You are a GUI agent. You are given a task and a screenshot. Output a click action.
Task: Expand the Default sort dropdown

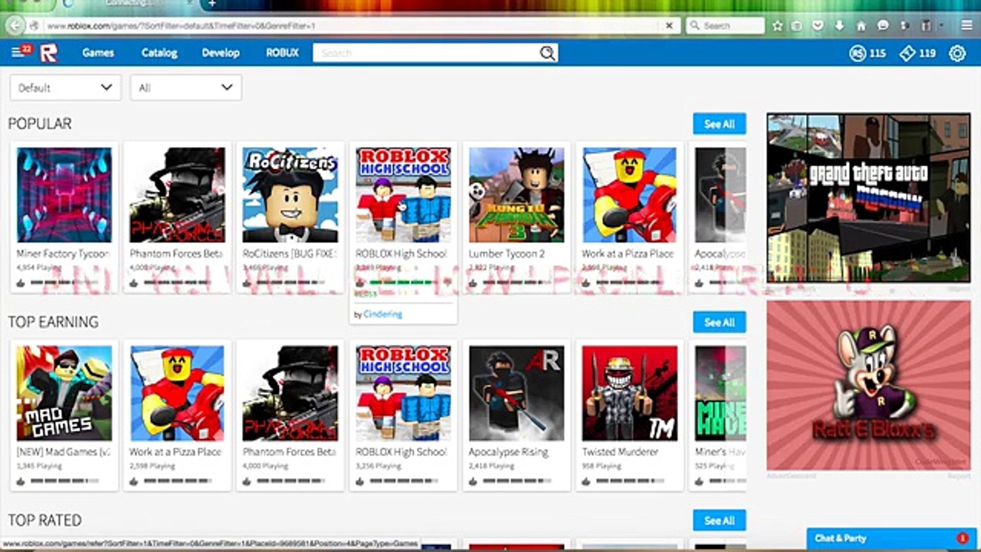pyautogui.click(x=65, y=87)
